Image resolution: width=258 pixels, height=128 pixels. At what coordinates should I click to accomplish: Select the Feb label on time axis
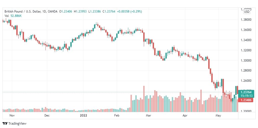117,115
